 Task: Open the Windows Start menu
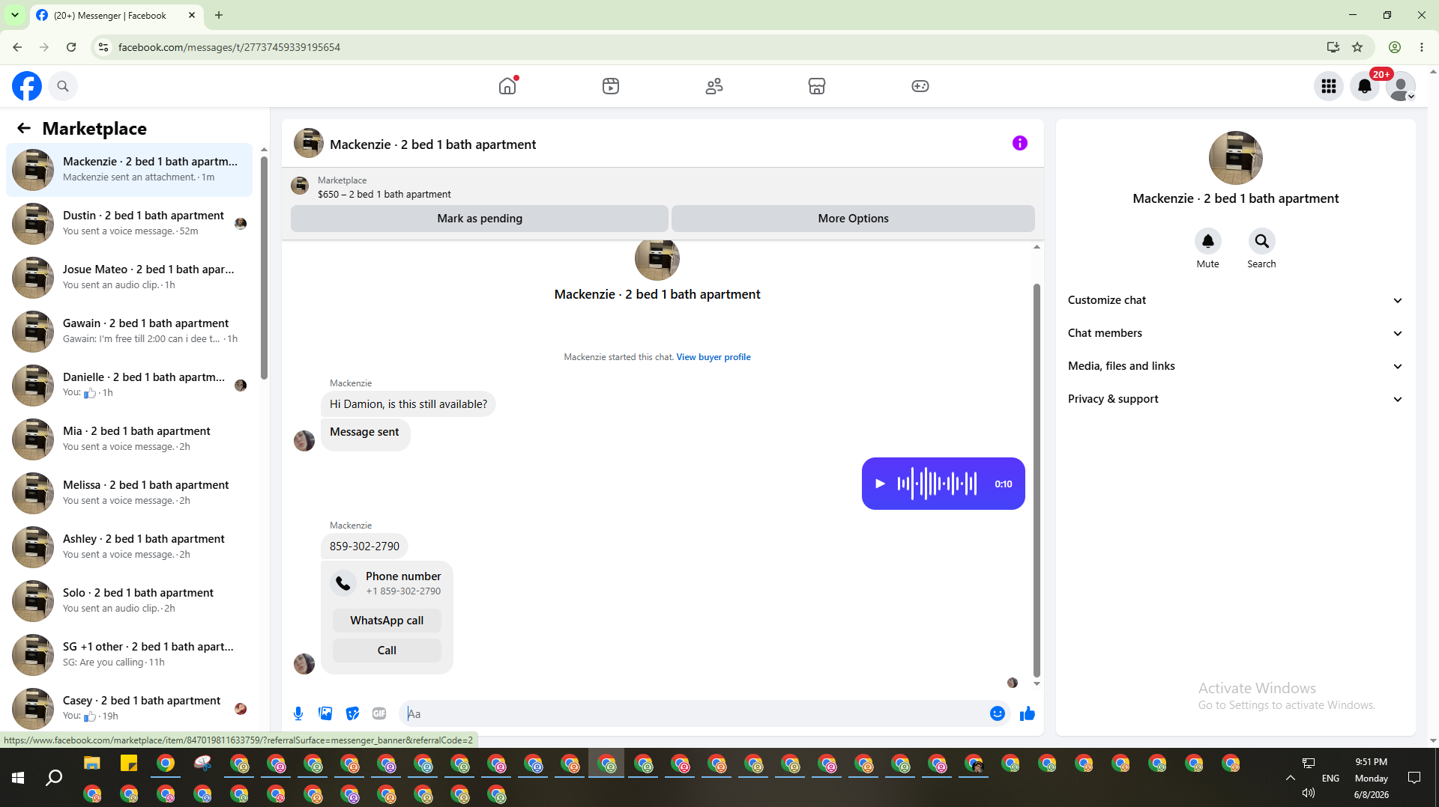[18, 778]
